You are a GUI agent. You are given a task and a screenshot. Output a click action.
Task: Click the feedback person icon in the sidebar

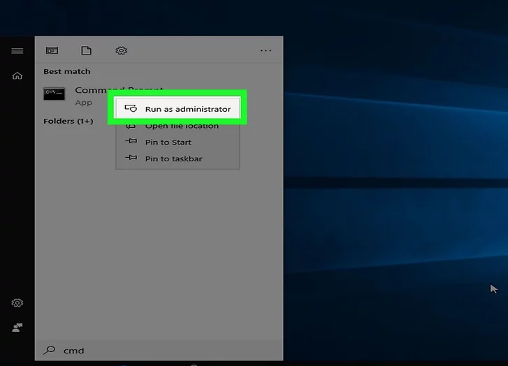click(x=17, y=327)
